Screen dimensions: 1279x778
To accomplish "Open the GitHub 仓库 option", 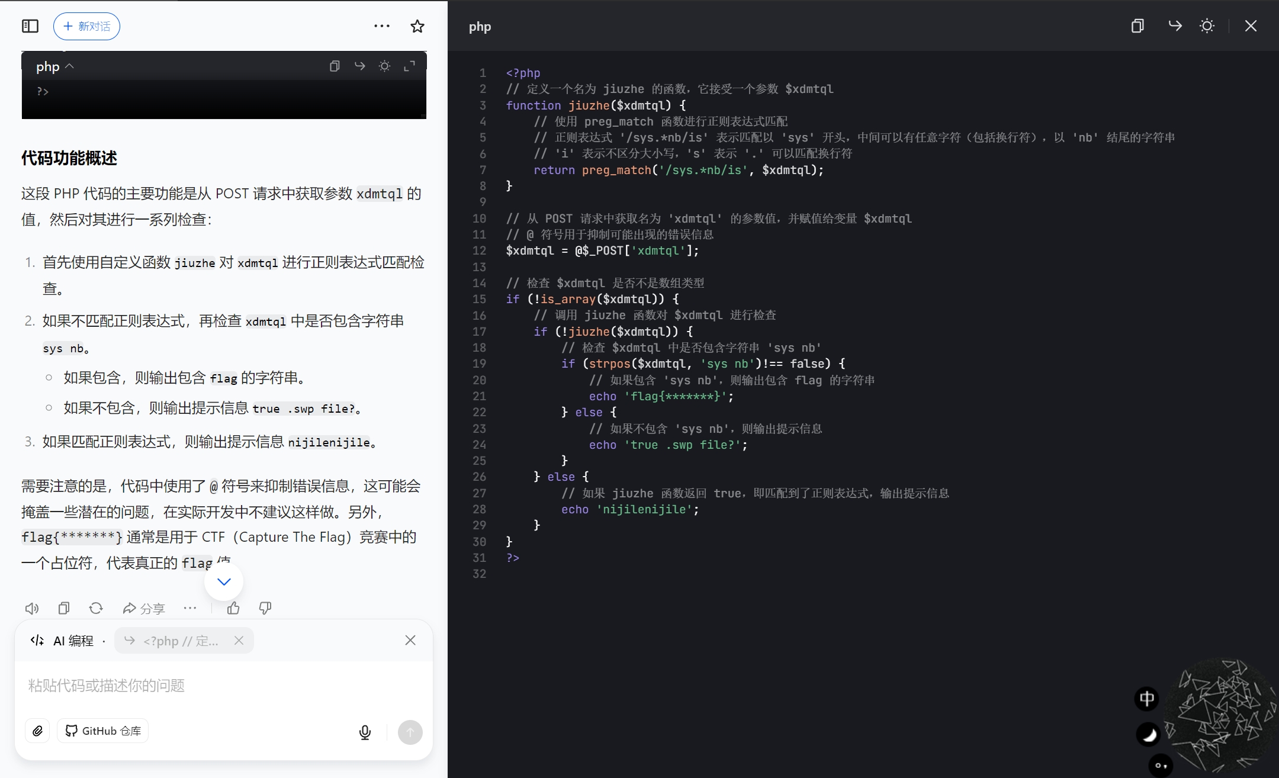I will click(x=103, y=731).
